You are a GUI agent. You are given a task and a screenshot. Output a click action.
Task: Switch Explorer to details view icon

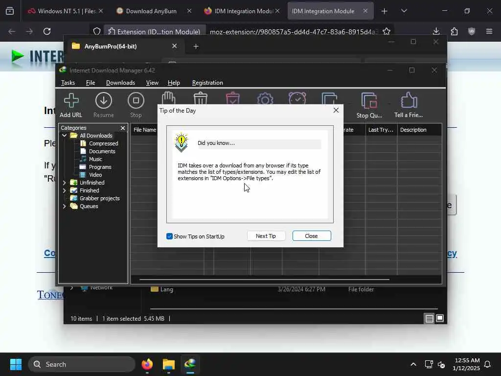click(x=429, y=318)
